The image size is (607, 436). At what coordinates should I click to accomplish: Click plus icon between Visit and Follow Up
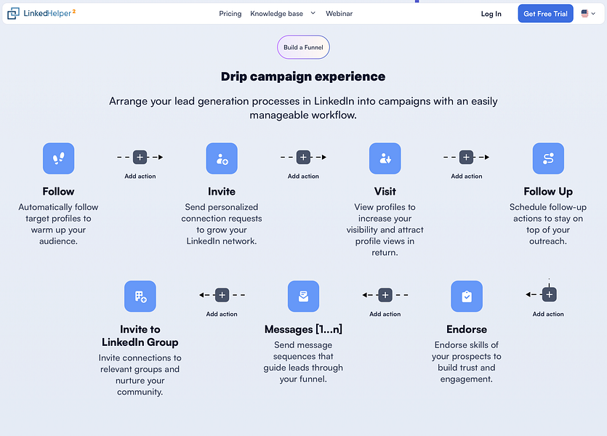tap(466, 157)
